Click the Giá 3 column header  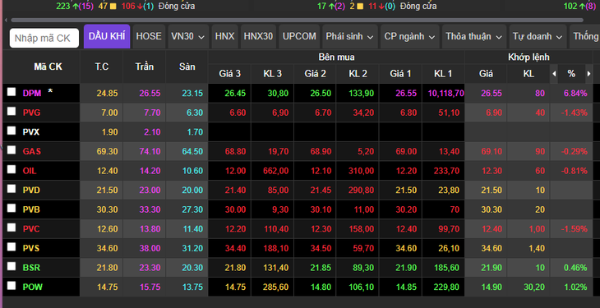pyautogui.click(x=229, y=74)
